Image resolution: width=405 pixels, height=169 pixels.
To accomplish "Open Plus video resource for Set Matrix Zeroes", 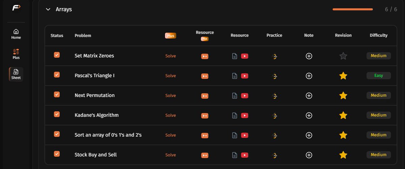I will 205,56.
